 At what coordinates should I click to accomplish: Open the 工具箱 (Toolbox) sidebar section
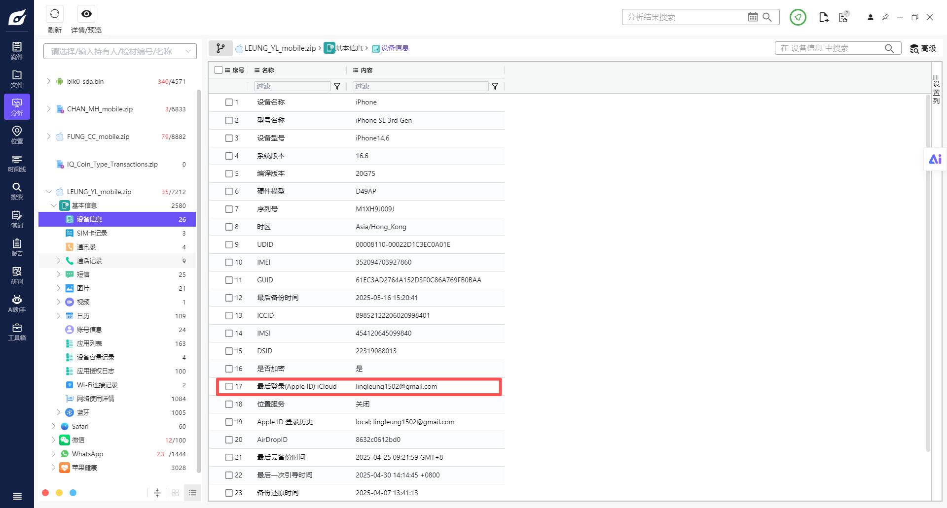17,332
